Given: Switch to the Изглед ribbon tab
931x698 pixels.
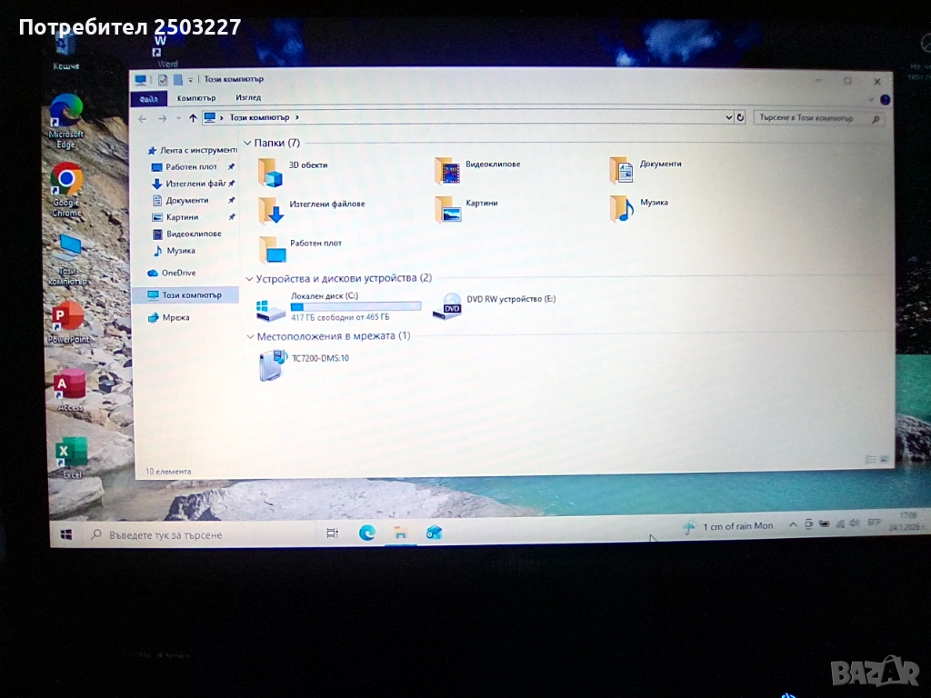Looking at the screenshot, I should (x=248, y=98).
